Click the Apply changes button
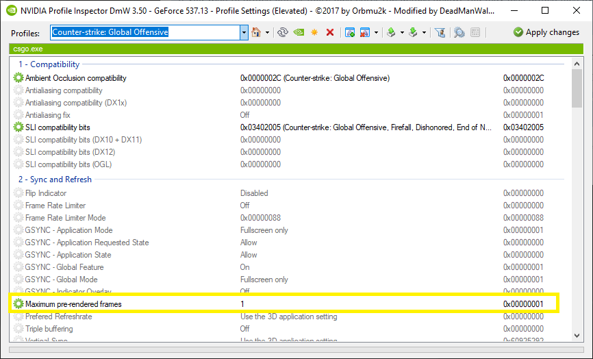 click(546, 32)
